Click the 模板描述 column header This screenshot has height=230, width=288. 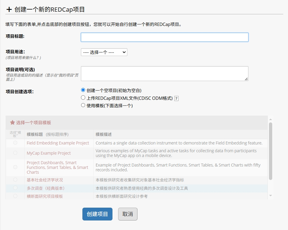point(104,134)
